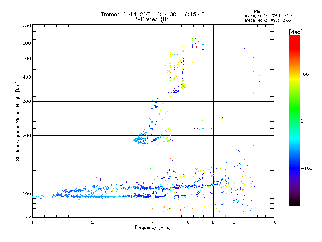322x242 pixels.
Task: Click the x-axis tick label "1"
Action: (32, 222)
